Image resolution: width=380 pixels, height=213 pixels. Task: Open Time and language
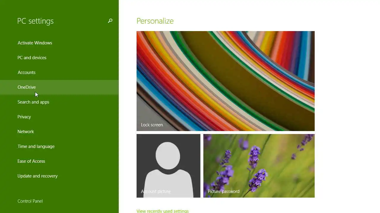[x=59, y=146]
